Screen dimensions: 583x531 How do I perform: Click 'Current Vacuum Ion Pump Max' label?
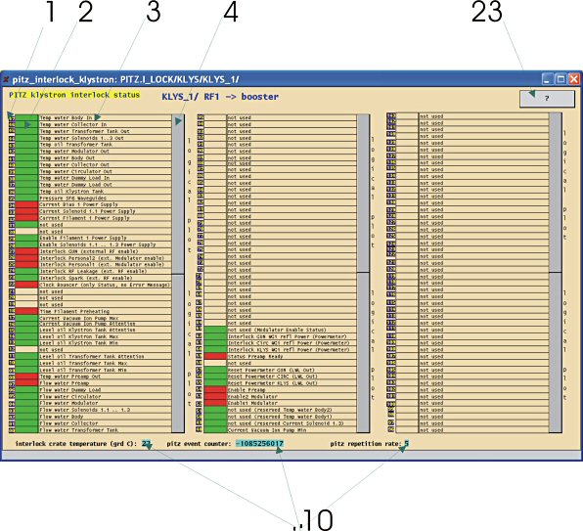tap(79, 318)
